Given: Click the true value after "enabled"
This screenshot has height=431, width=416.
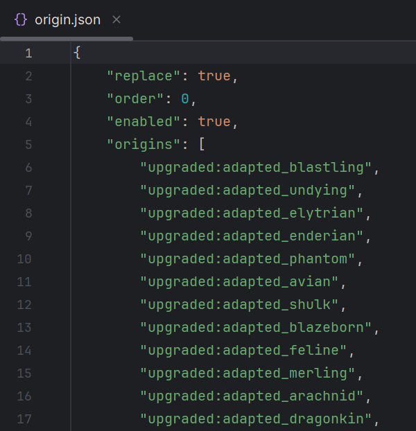Looking at the screenshot, I should tap(214, 122).
